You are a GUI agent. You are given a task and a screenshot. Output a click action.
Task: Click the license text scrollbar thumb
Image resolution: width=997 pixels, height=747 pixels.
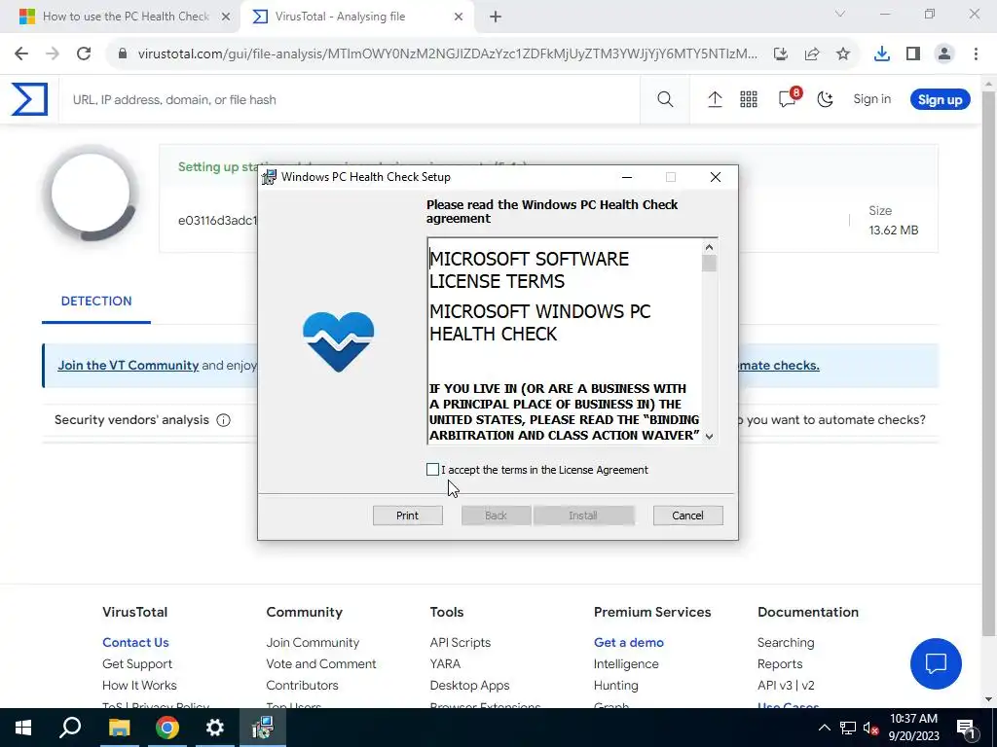709,263
